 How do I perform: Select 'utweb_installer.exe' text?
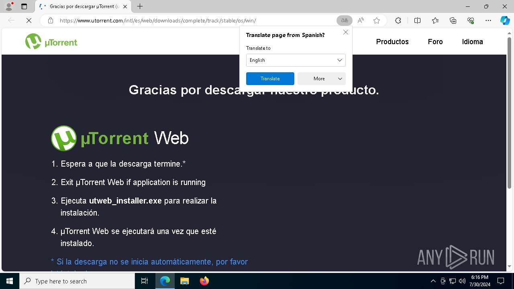point(125,201)
